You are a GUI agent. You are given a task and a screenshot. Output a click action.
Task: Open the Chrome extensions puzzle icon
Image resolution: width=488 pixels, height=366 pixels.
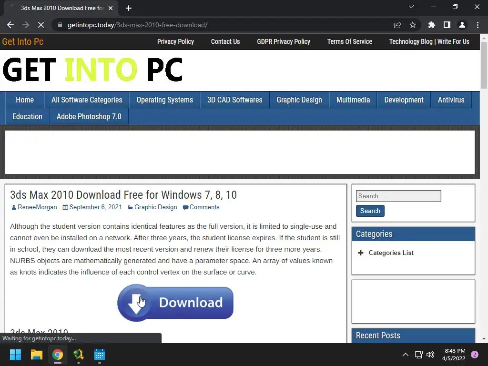432,25
